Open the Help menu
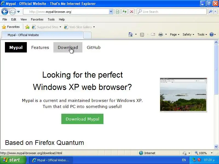This screenshot has width=219, height=164. click(62, 19)
